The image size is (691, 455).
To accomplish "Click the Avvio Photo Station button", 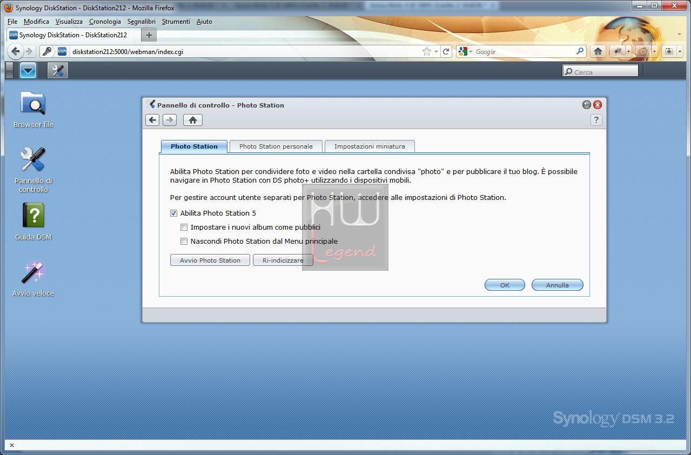I will [x=210, y=260].
